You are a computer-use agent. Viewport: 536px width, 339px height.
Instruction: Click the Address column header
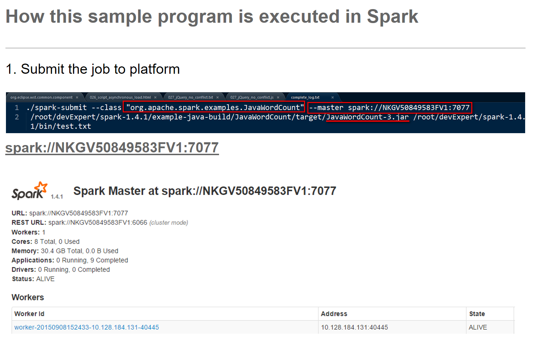tap(334, 314)
